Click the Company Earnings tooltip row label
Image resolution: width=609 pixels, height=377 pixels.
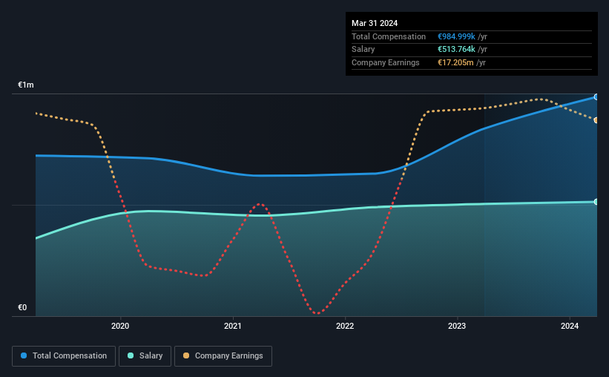click(x=385, y=62)
